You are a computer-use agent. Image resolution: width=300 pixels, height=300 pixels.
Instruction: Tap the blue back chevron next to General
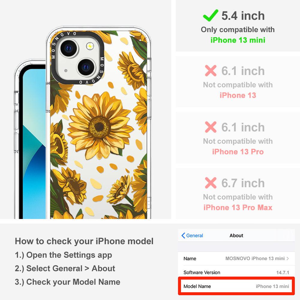(183, 235)
